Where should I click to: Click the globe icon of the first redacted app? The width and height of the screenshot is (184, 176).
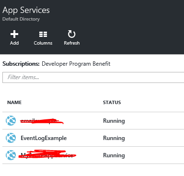(x=11, y=120)
